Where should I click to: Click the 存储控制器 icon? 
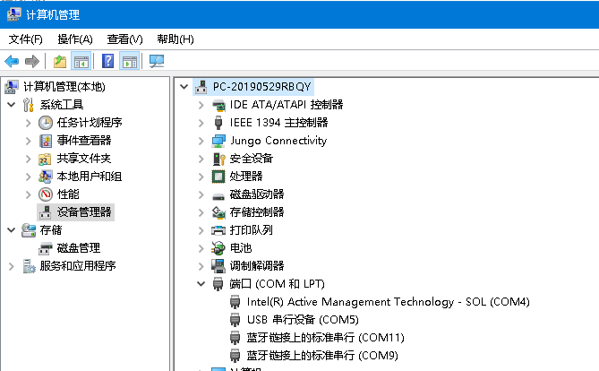218,212
